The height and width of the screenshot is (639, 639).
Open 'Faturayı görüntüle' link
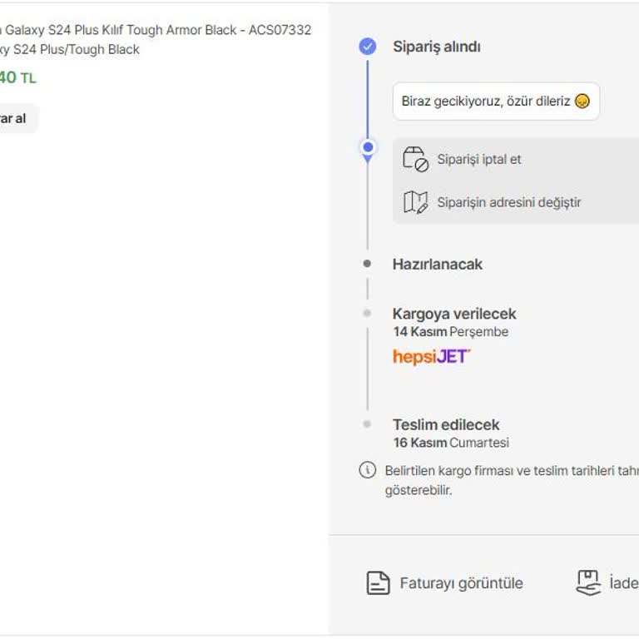tap(461, 583)
